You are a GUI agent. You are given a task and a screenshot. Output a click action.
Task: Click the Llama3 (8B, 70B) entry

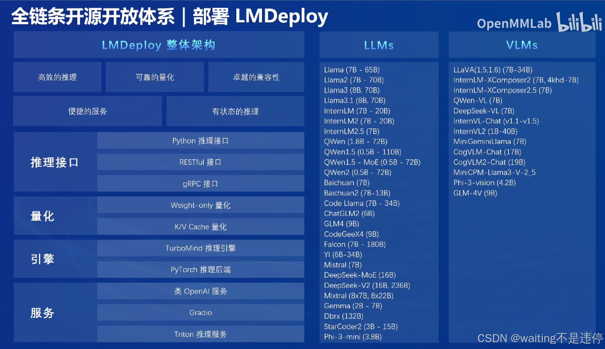[x=352, y=90]
